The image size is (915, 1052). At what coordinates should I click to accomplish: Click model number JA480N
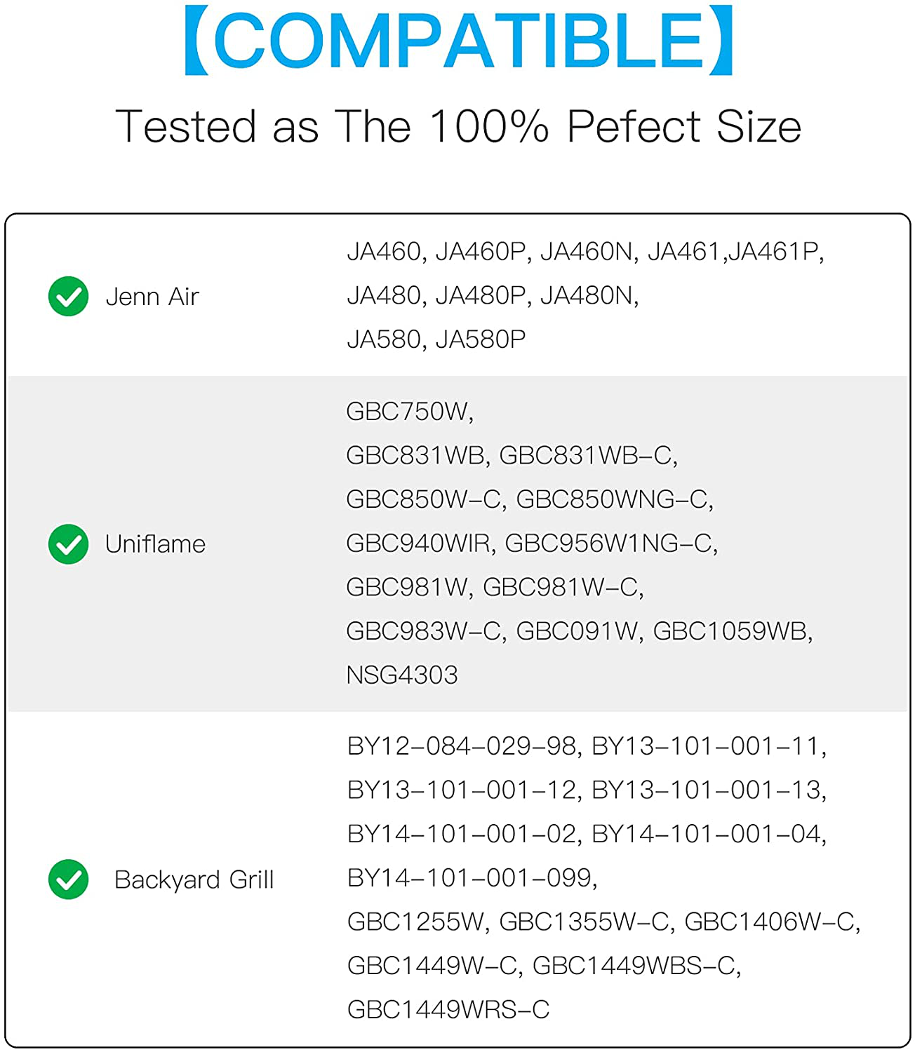587,295
